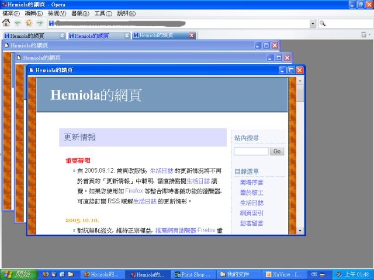Click the site search text field

(x=251, y=151)
